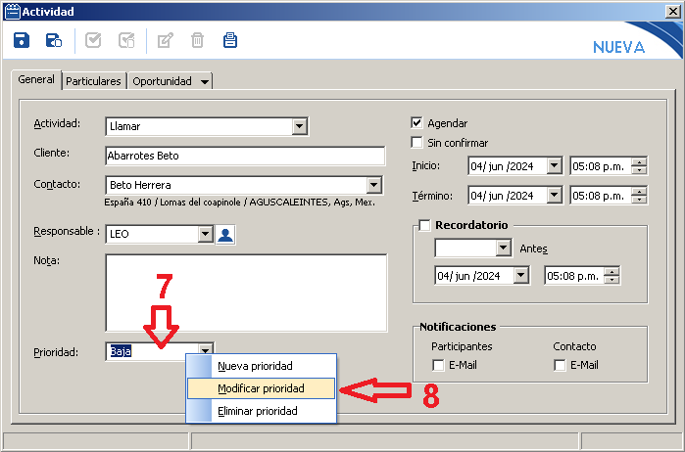Uncheck the Agendar checkbox
The width and height of the screenshot is (685, 452).
tap(417, 123)
